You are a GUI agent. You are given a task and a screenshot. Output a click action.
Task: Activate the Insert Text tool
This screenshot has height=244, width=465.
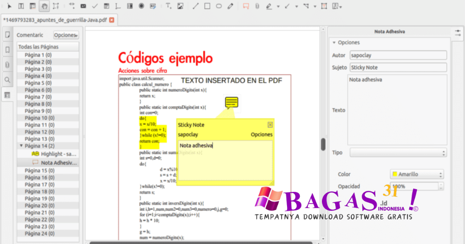click(168, 6)
